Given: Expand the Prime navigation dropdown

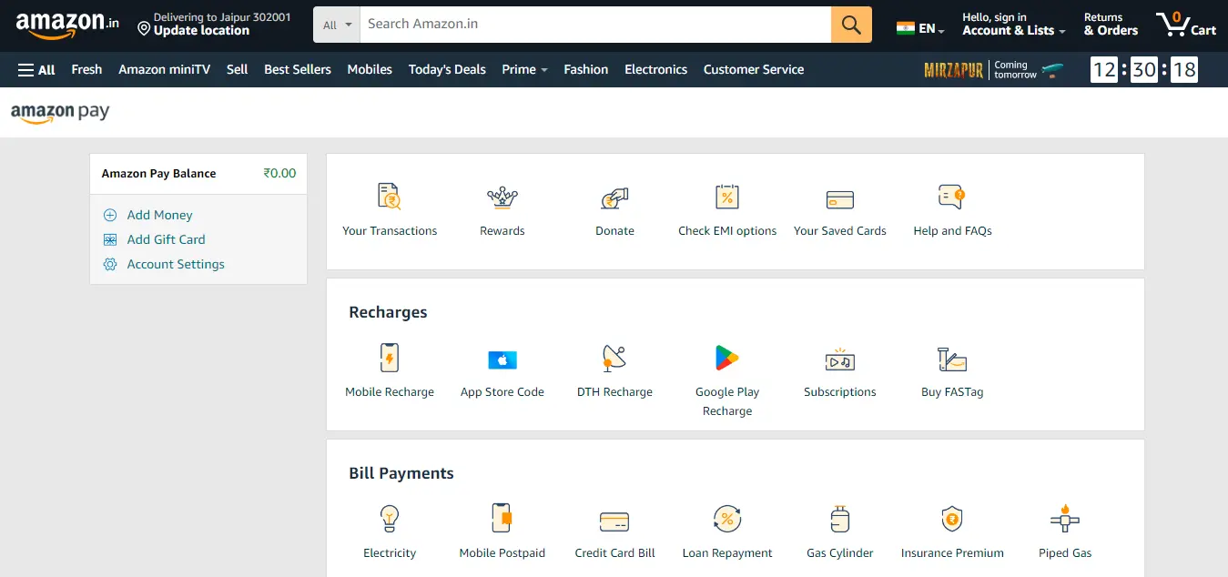Looking at the screenshot, I should [524, 69].
